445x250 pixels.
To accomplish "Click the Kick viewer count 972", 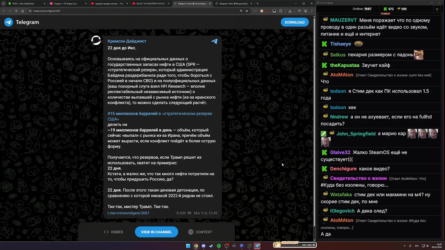I will click(x=388, y=9).
